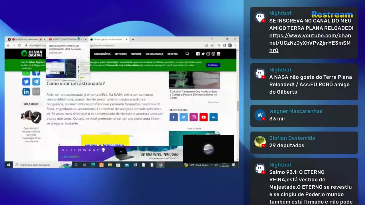Open a new browser tab with plus icon
This screenshot has height=205, width=365.
coord(133,39)
